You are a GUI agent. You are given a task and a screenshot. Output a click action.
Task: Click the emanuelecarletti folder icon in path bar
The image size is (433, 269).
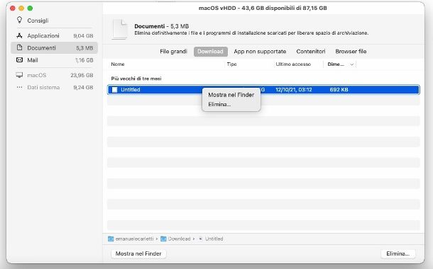point(111,239)
